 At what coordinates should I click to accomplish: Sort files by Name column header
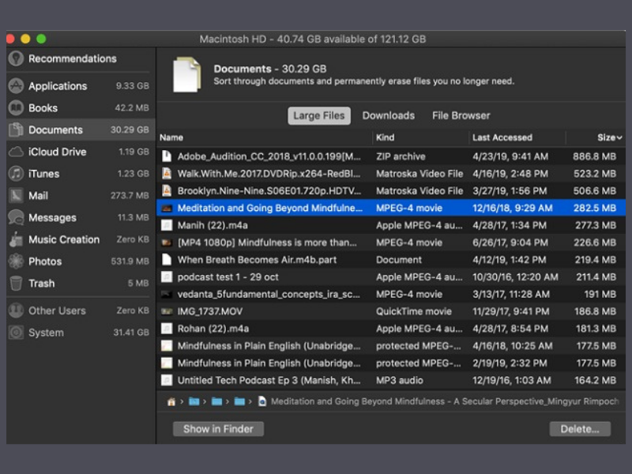coord(171,137)
